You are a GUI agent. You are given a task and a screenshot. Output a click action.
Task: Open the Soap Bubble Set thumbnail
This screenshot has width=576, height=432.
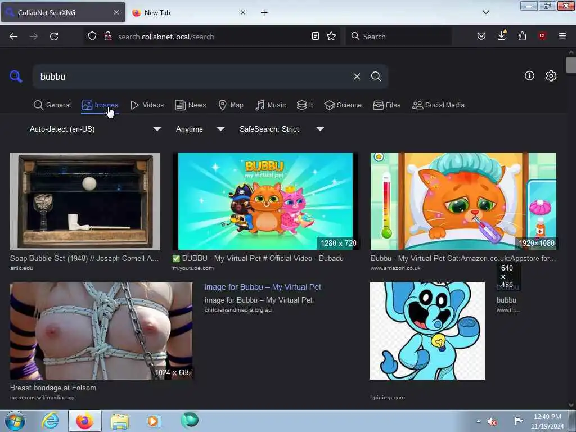[x=85, y=201]
